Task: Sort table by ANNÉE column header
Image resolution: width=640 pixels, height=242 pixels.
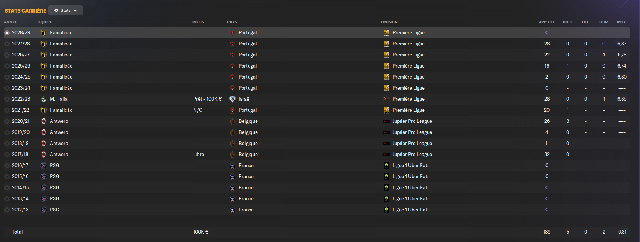Action: 11,22
